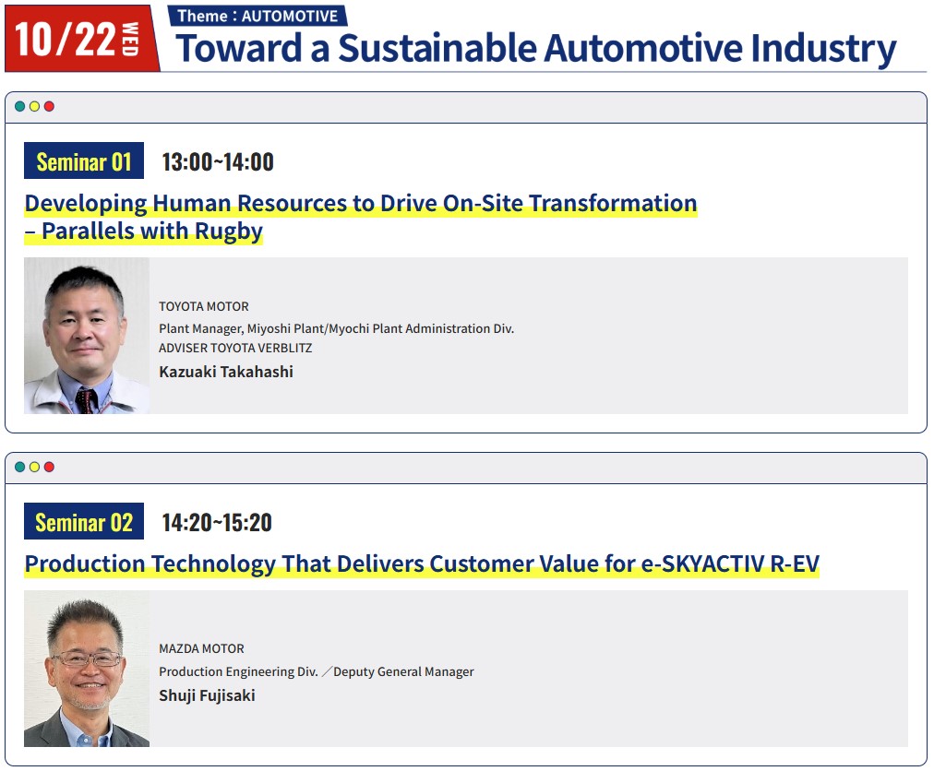Click the Theme: AUTOMOTIVE tag
Viewport: 934px width, 771px height.
257,16
